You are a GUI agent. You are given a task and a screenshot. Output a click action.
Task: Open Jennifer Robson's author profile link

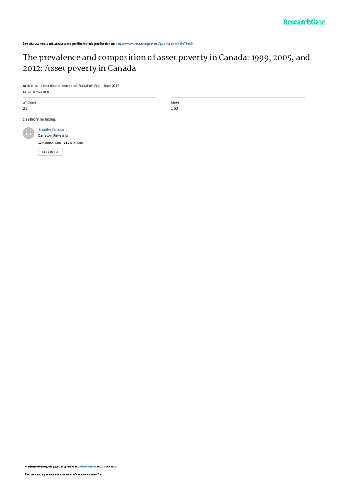tap(51, 130)
